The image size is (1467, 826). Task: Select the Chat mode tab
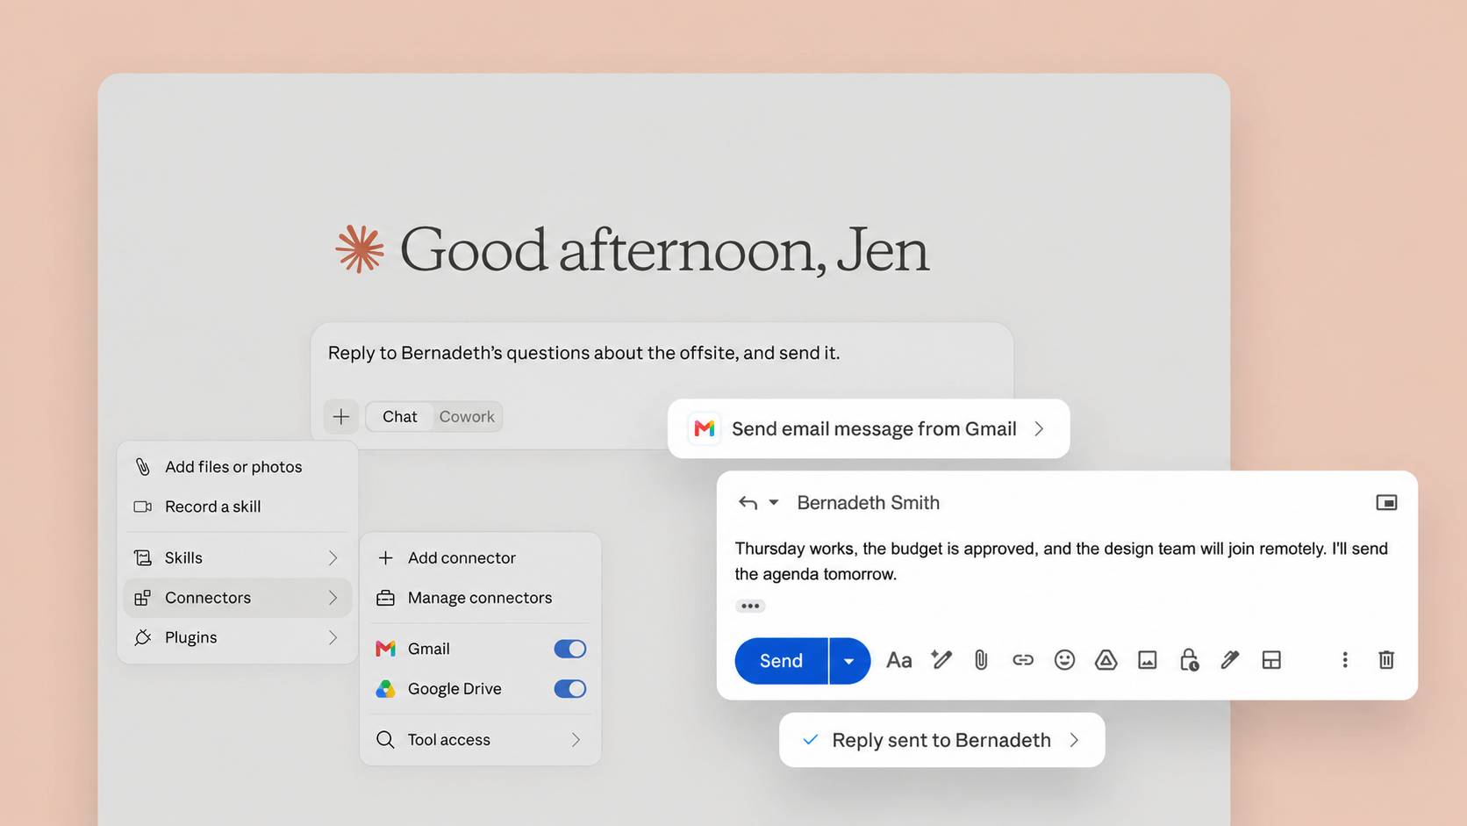click(x=399, y=417)
